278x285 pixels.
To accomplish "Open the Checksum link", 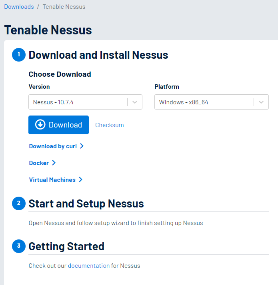I will pyautogui.click(x=109, y=125).
